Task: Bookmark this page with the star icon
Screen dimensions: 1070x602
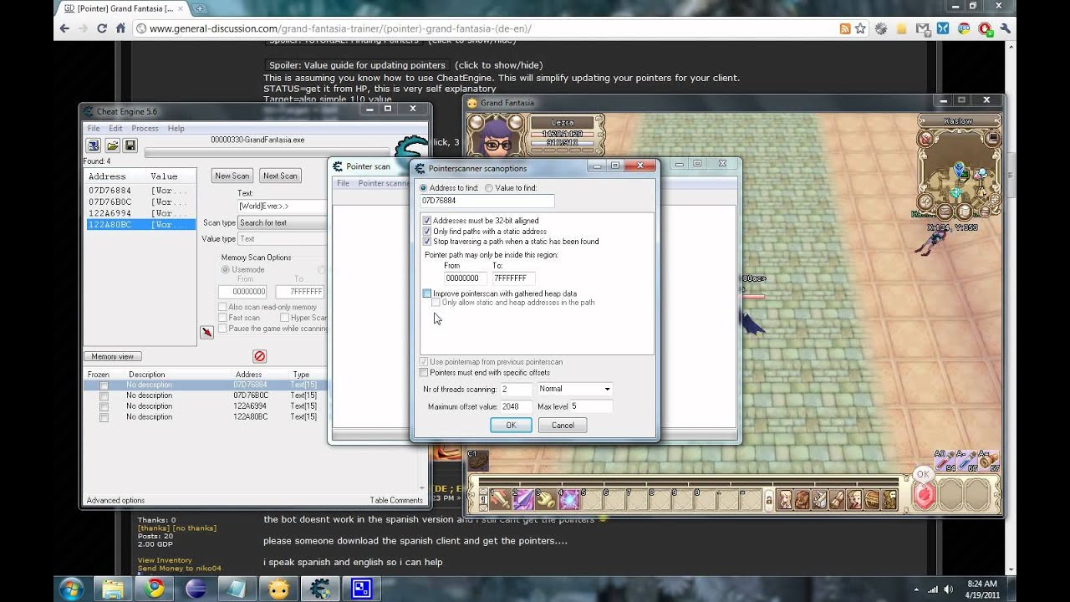Action: click(862, 28)
